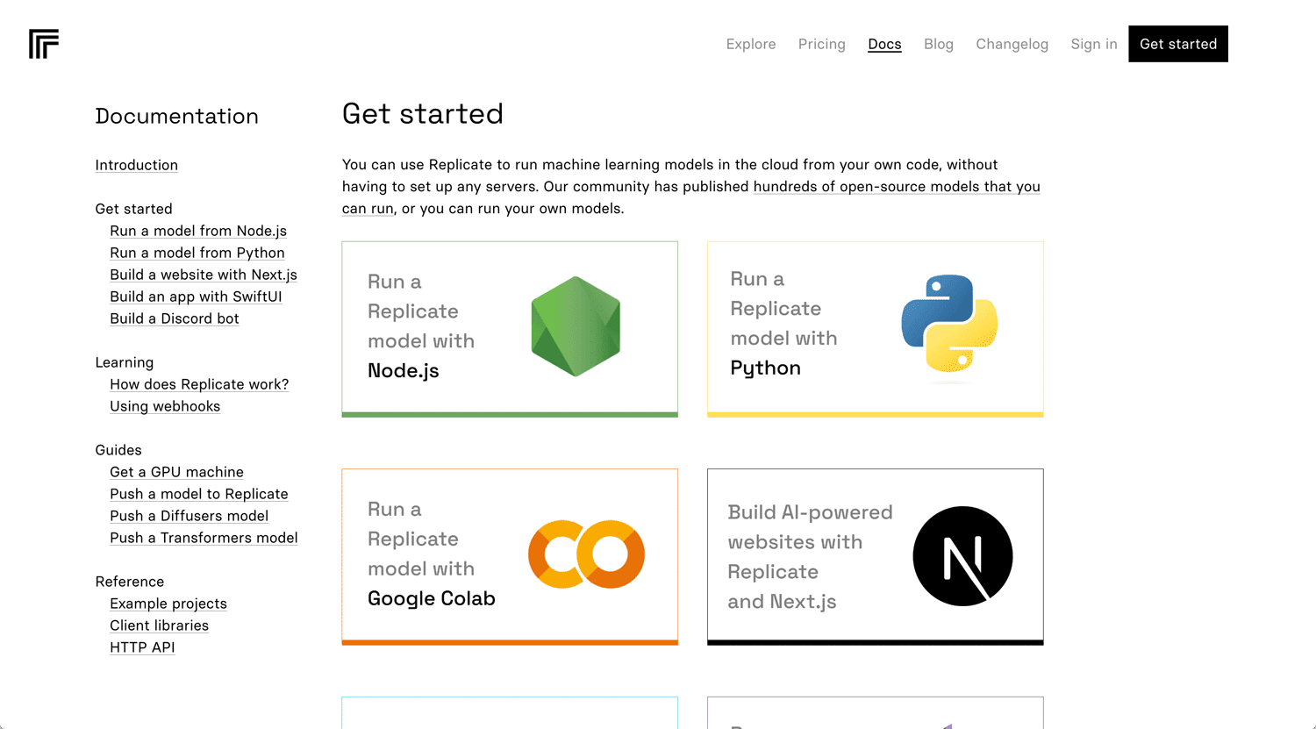View the Changelog page
This screenshot has width=1316, height=729.
click(x=1012, y=44)
